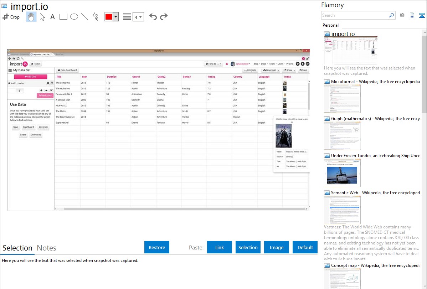Image resolution: width=427 pixels, height=289 pixels.
Task: Undo the last annotation
Action: tap(153, 17)
